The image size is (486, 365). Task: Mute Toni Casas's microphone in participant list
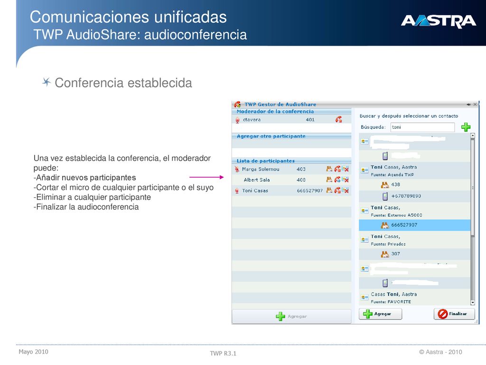tap(237, 191)
